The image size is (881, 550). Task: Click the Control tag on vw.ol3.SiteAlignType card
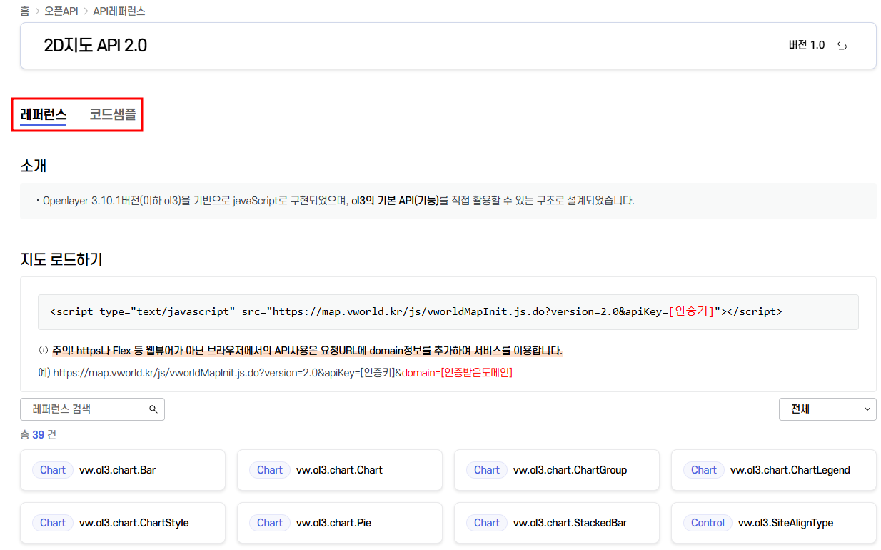[708, 523]
